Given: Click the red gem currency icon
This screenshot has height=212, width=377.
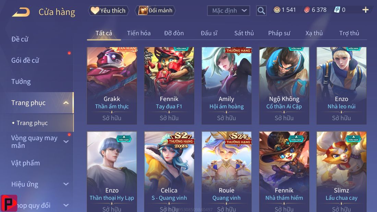Looking at the screenshot, I should [307, 10].
